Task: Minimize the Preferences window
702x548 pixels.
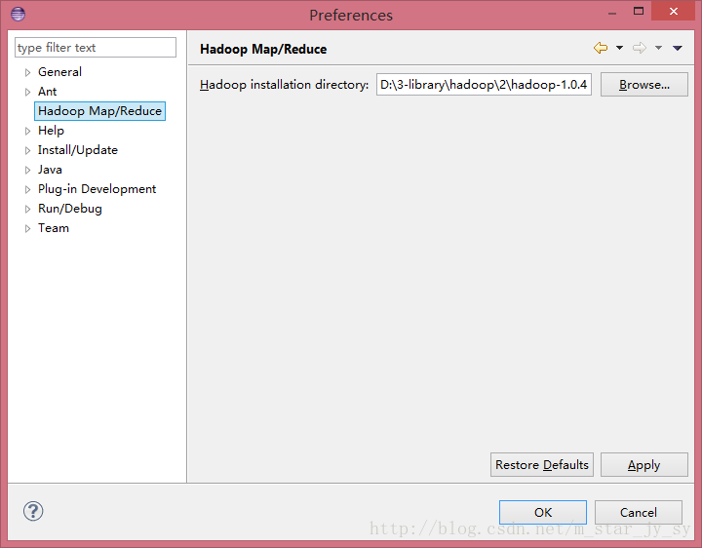Action: (612, 12)
